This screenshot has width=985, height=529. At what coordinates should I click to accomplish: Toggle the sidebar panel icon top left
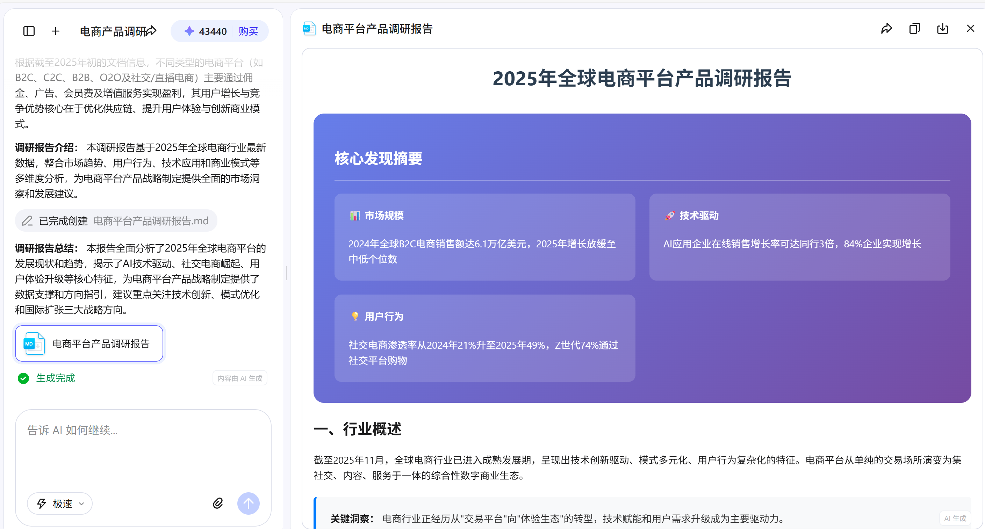click(28, 31)
